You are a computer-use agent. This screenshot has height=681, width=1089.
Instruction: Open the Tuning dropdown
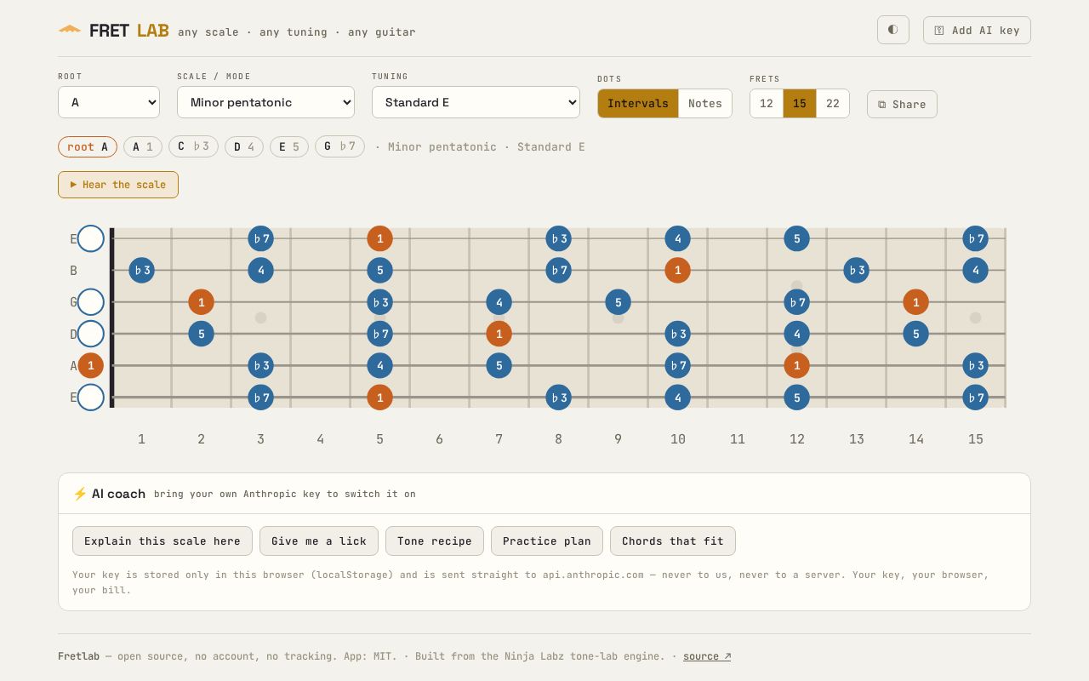pyautogui.click(x=476, y=102)
